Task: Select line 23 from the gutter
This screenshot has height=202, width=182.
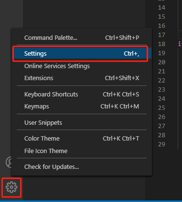Action: [161, 90]
